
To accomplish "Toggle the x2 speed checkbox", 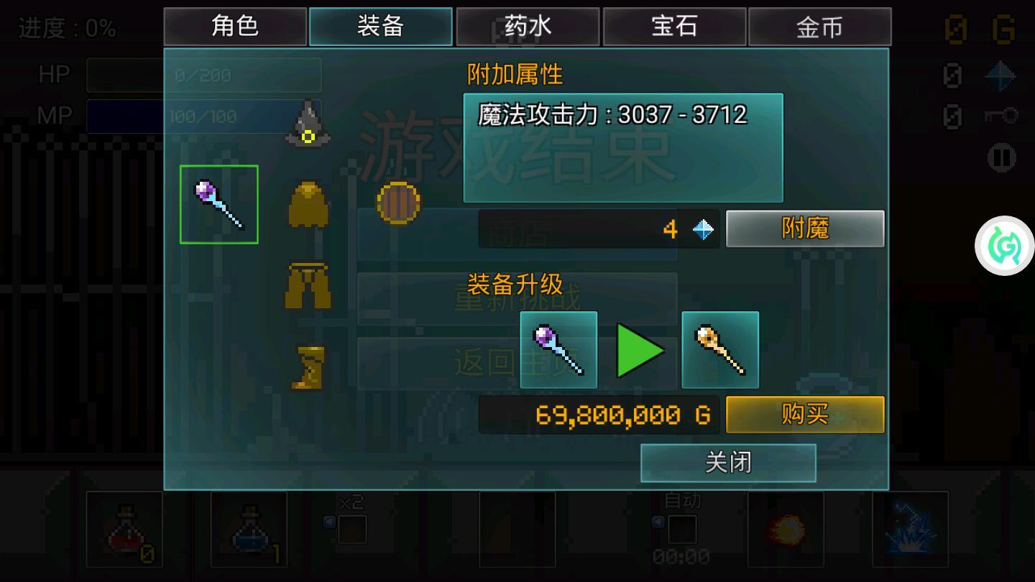I will [x=353, y=530].
